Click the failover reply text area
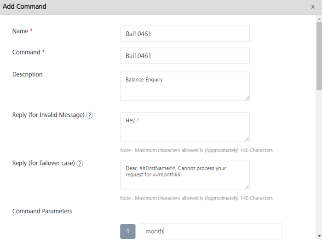Image resolution: width=322 pixels, height=241 pixels. [184, 175]
